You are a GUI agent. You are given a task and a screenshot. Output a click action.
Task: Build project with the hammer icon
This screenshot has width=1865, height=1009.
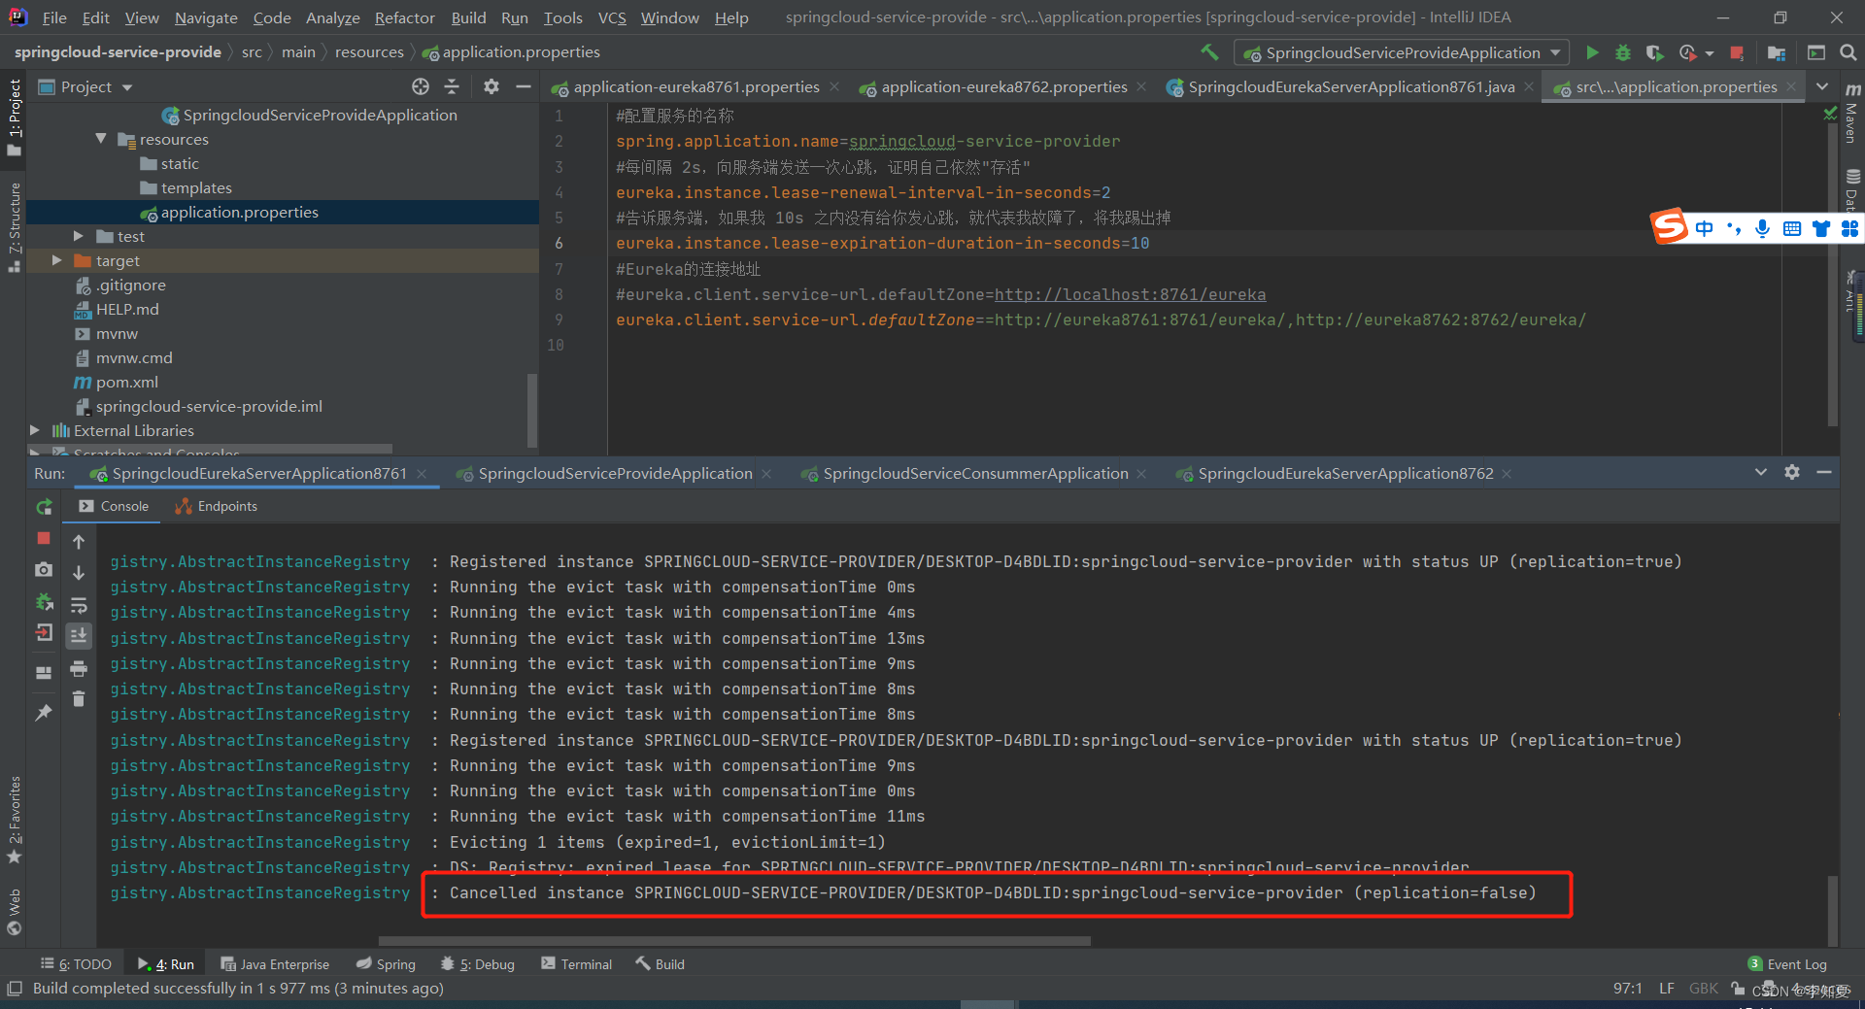tap(1209, 52)
